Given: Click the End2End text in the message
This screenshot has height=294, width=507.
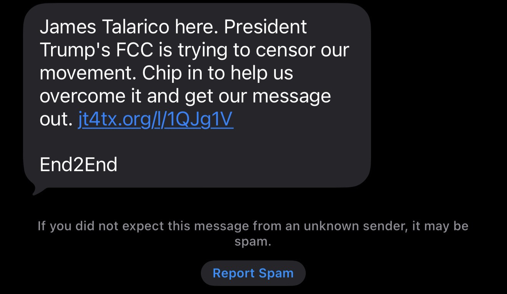Looking at the screenshot, I should [x=78, y=165].
